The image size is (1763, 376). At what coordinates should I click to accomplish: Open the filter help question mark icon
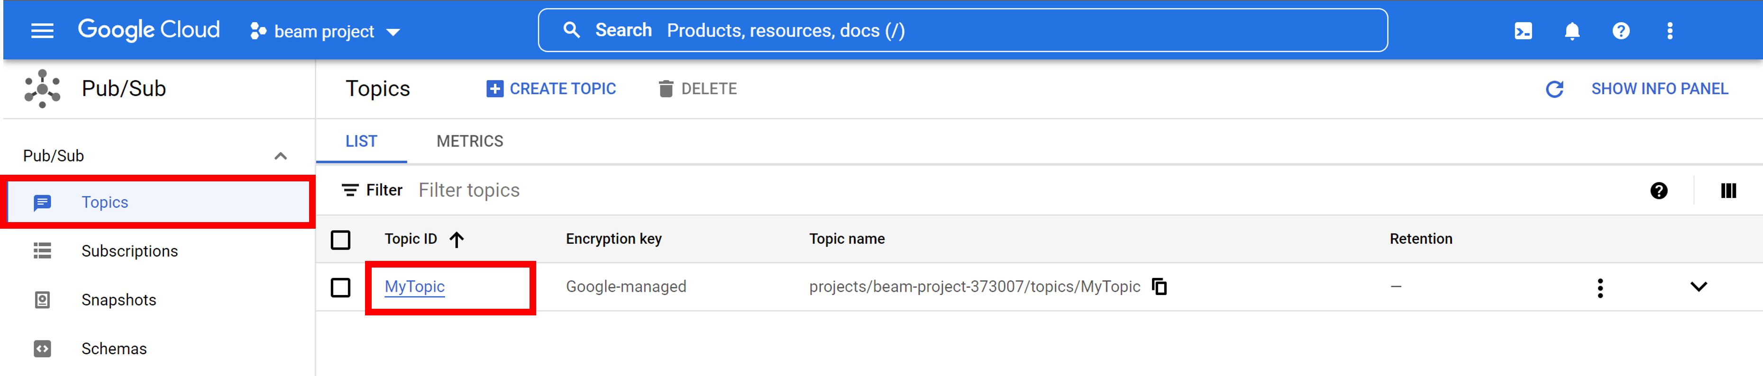point(1658,191)
